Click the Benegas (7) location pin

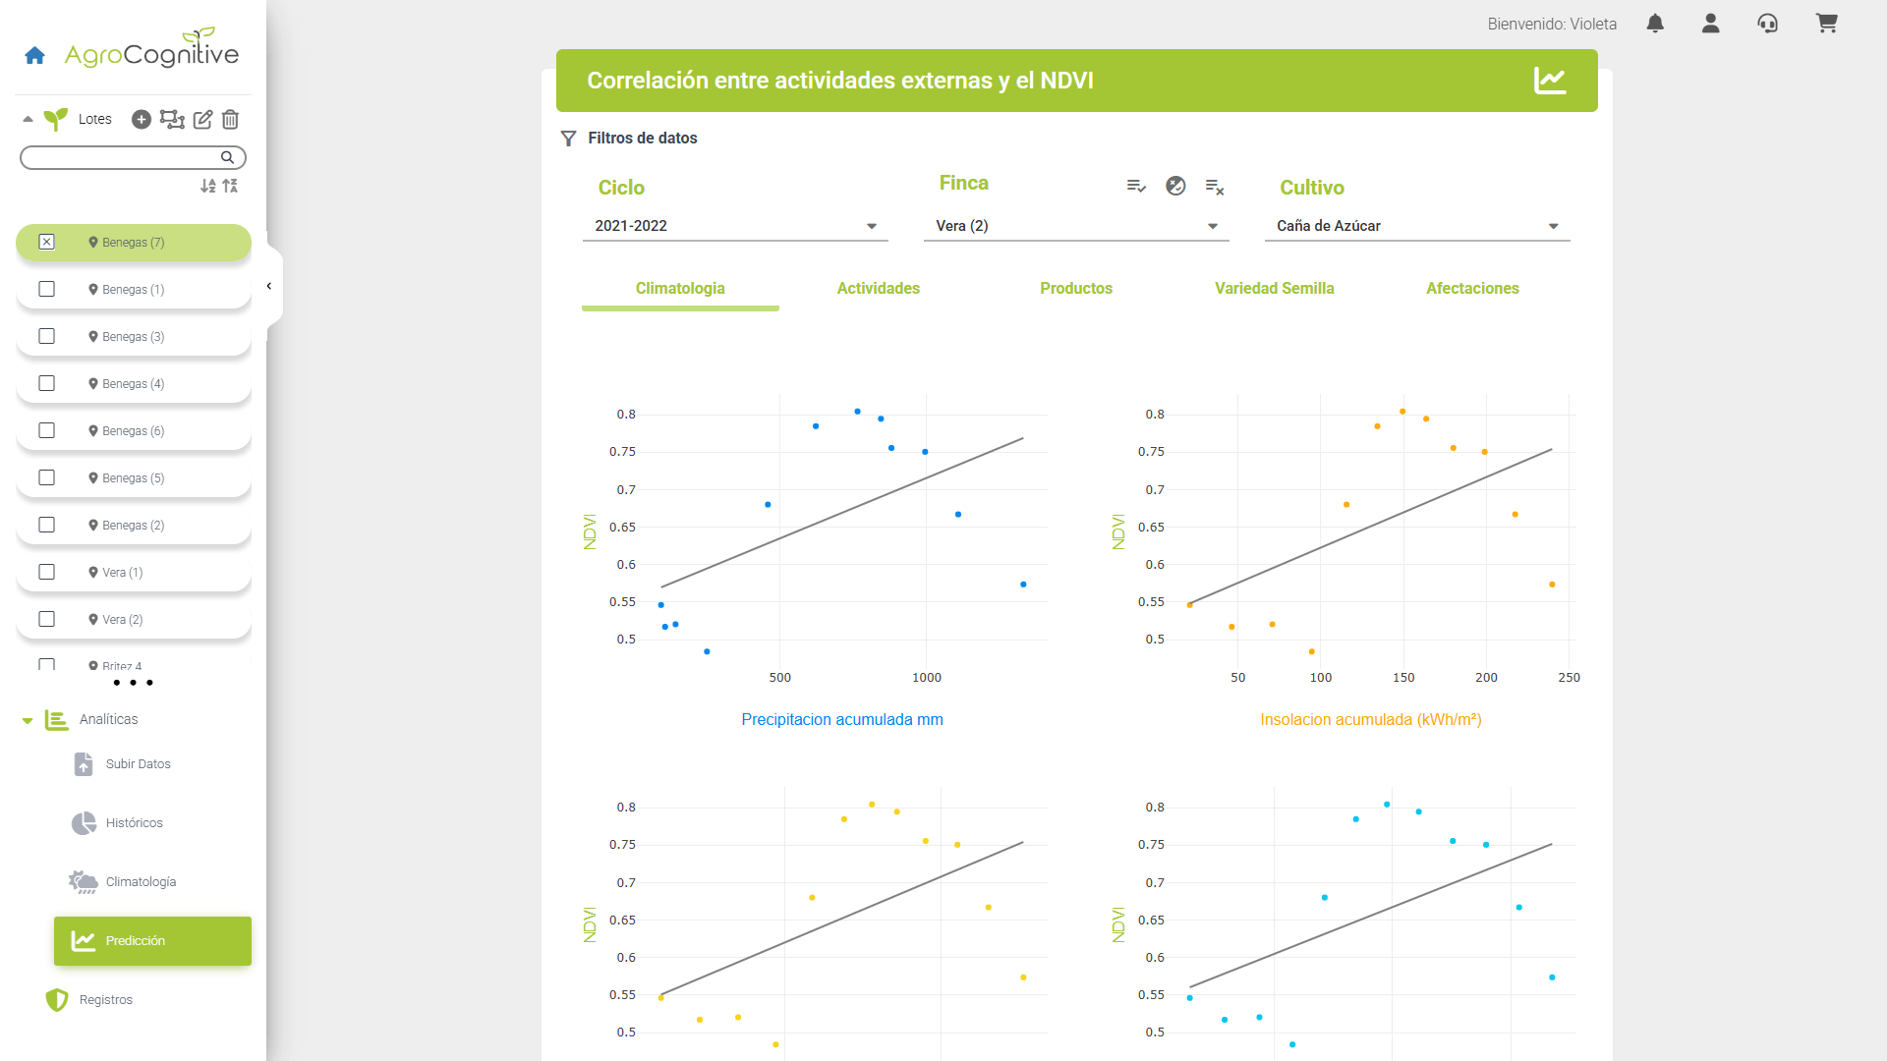(93, 242)
